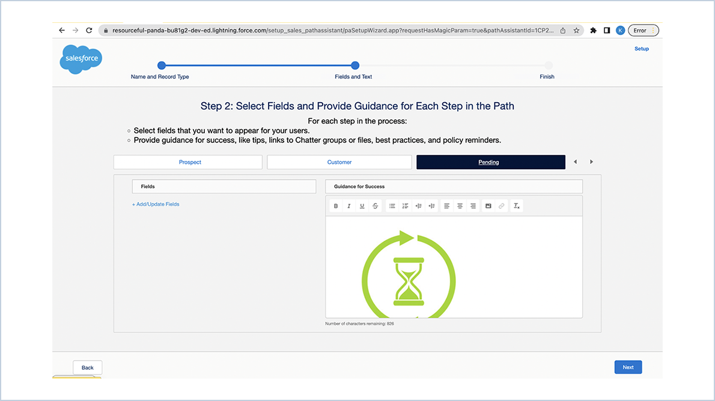This screenshot has width=715, height=401.
Task: Insert an image into the guidance editor
Action: tap(488, 205)
